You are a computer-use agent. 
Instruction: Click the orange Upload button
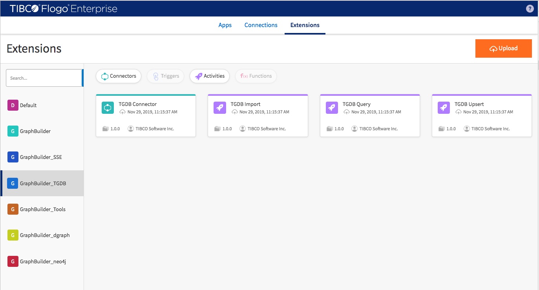504,49
